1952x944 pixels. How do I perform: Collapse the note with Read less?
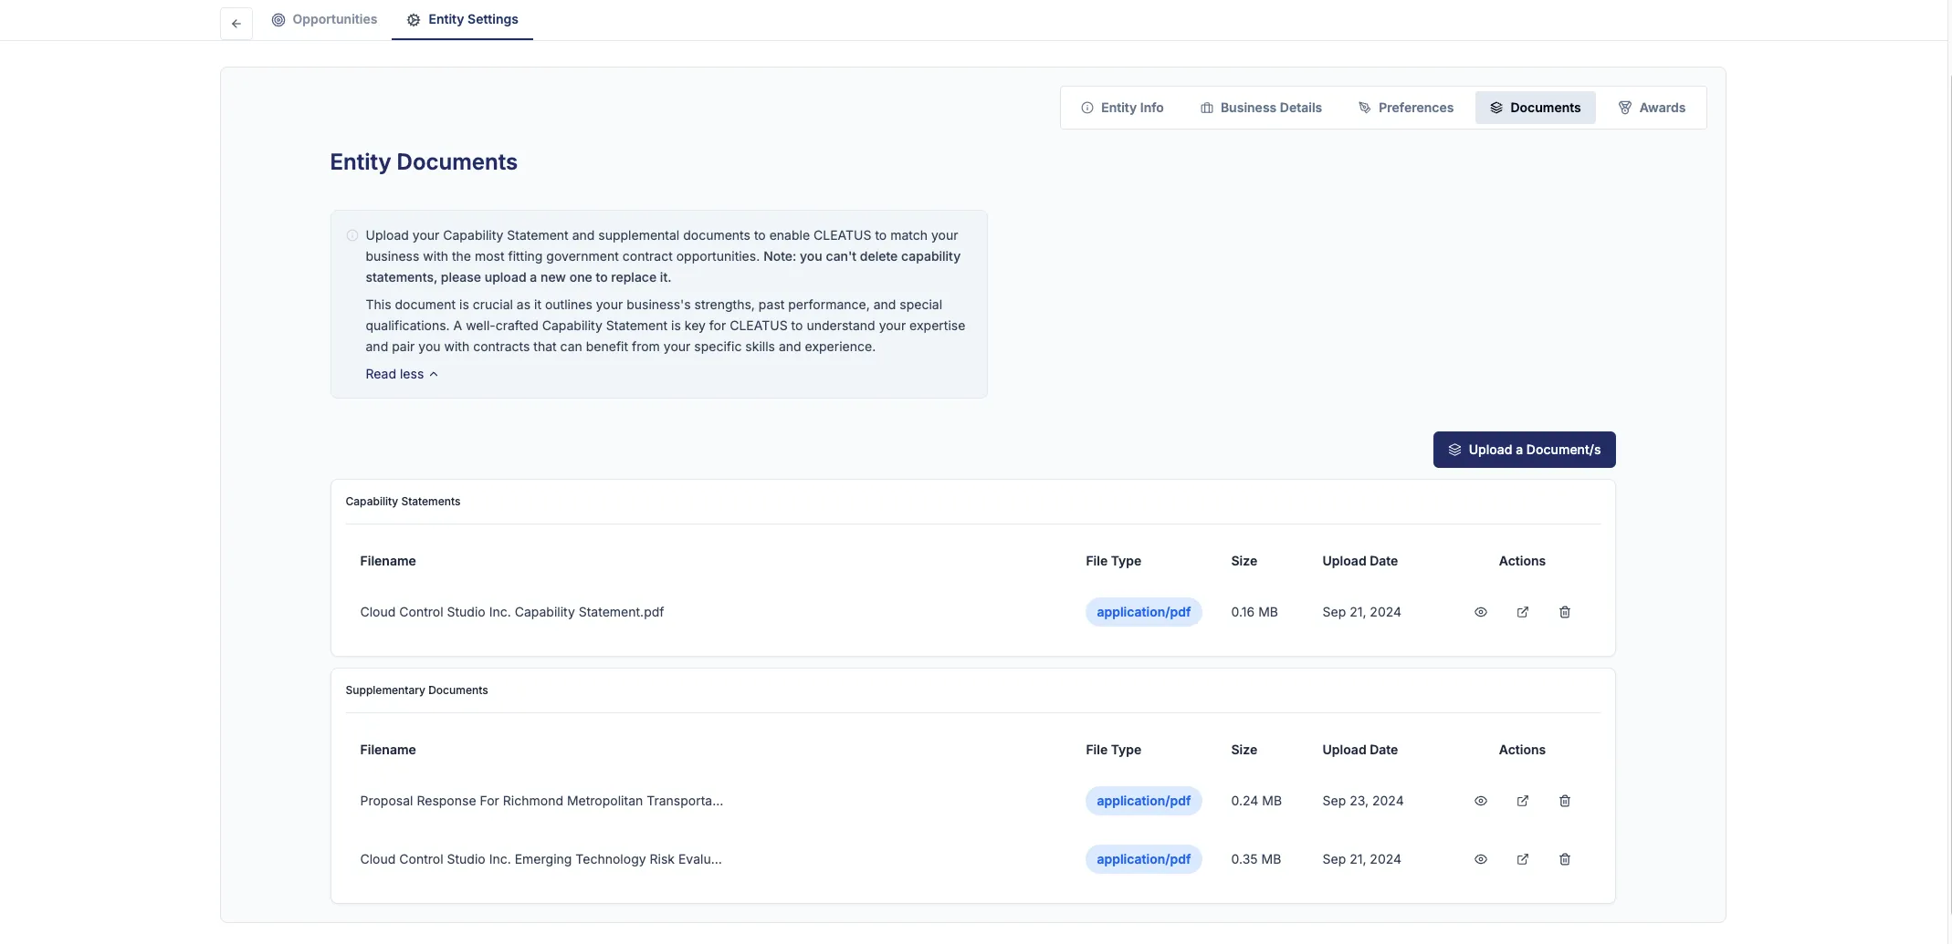(402, 374)
